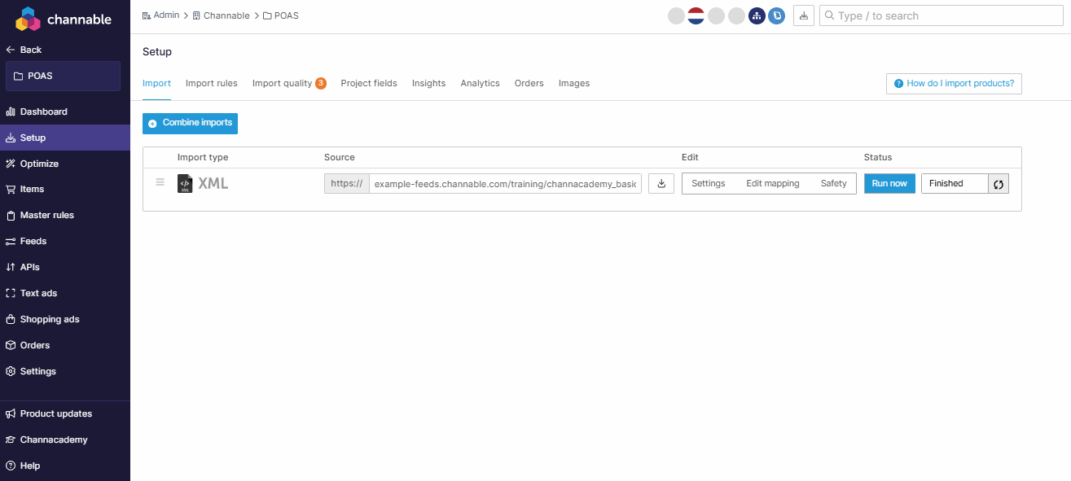Switch to the Import rules tab
Image resolution: width=1071 pixels, height=481 pixels.
pos(212,83)
